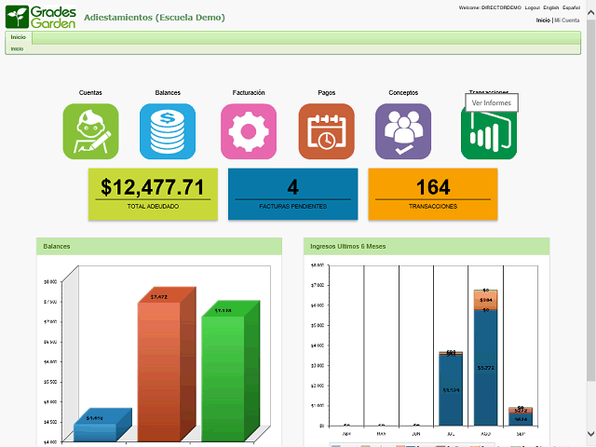Click the Inicio link at top right
The image size is (596, 447).
[543, 20]
